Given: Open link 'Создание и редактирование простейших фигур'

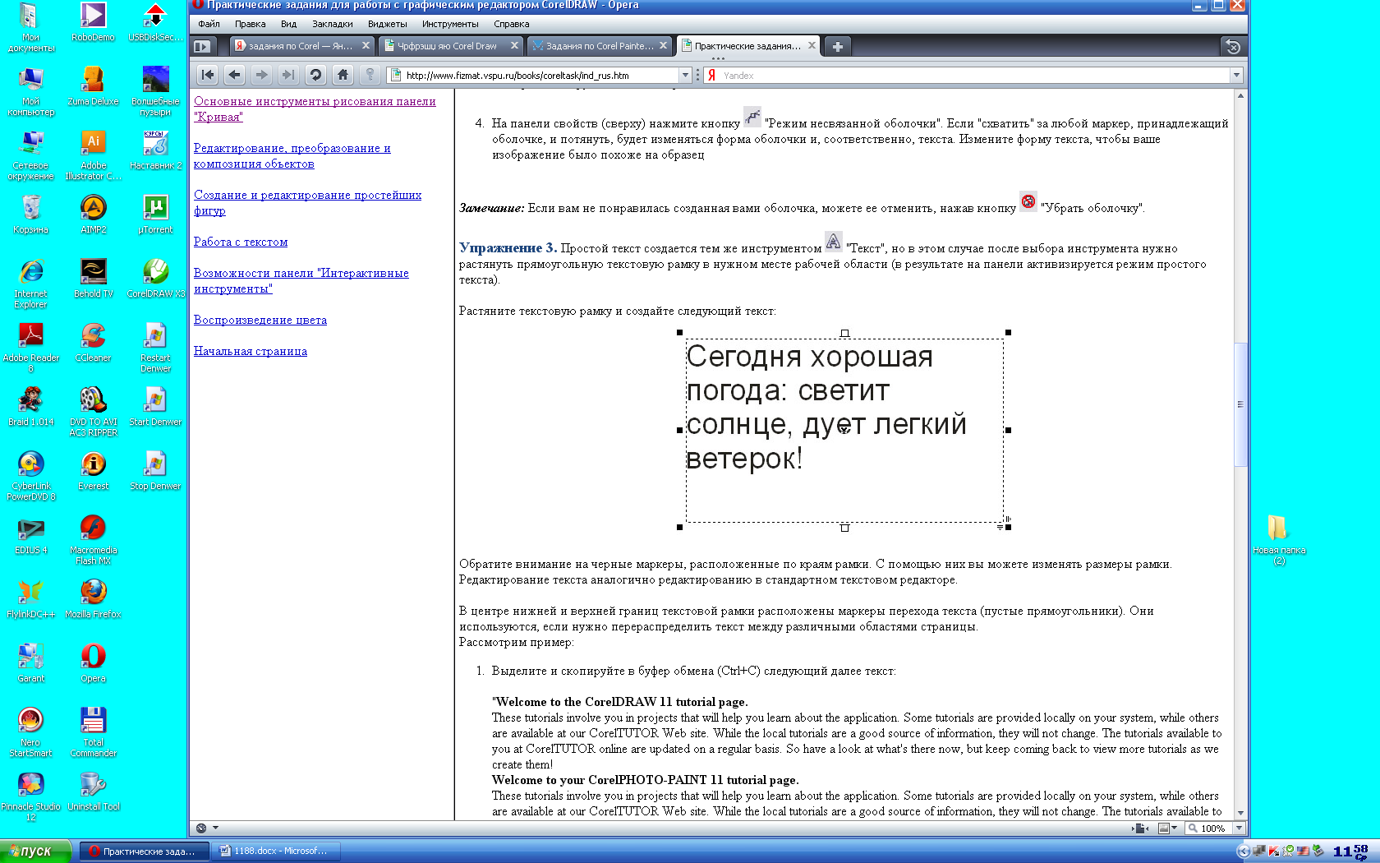Looking at the screenshot, I should (307, 203).
